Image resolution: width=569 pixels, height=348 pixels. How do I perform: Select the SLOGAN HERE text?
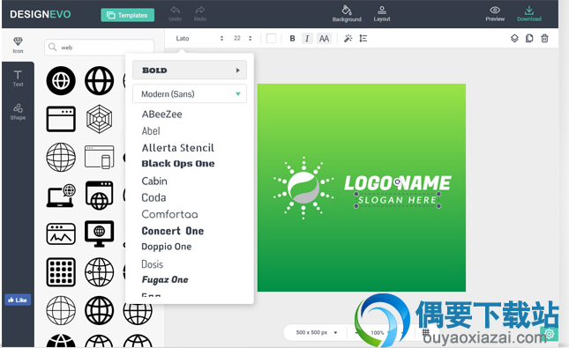point(397,200)
